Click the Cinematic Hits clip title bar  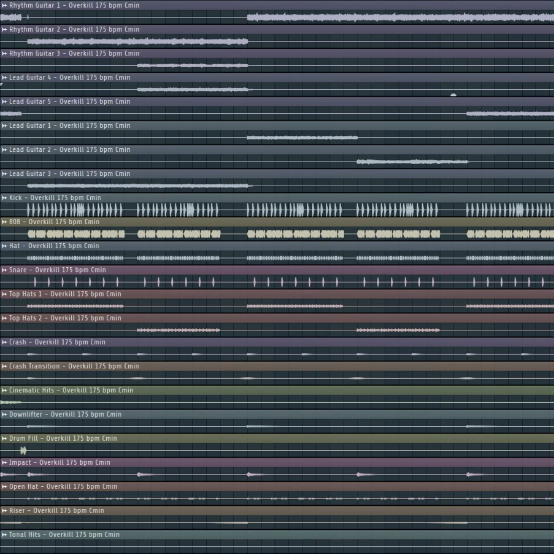71,390
